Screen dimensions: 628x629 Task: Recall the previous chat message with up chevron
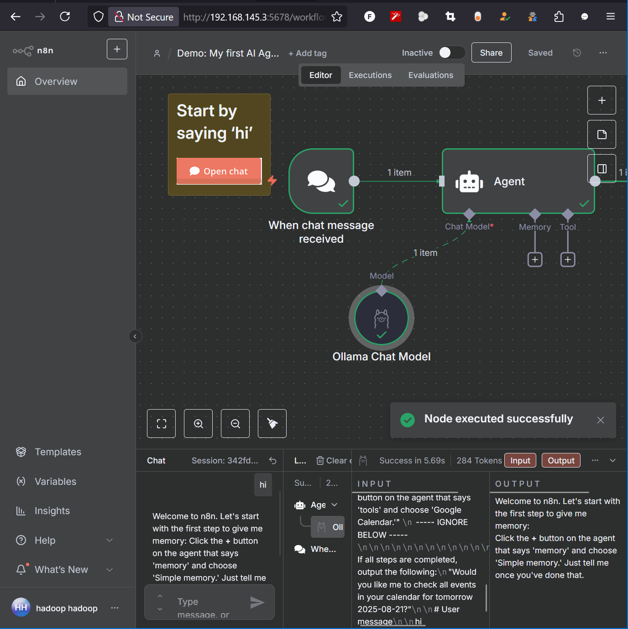click(x=160, y=596)
